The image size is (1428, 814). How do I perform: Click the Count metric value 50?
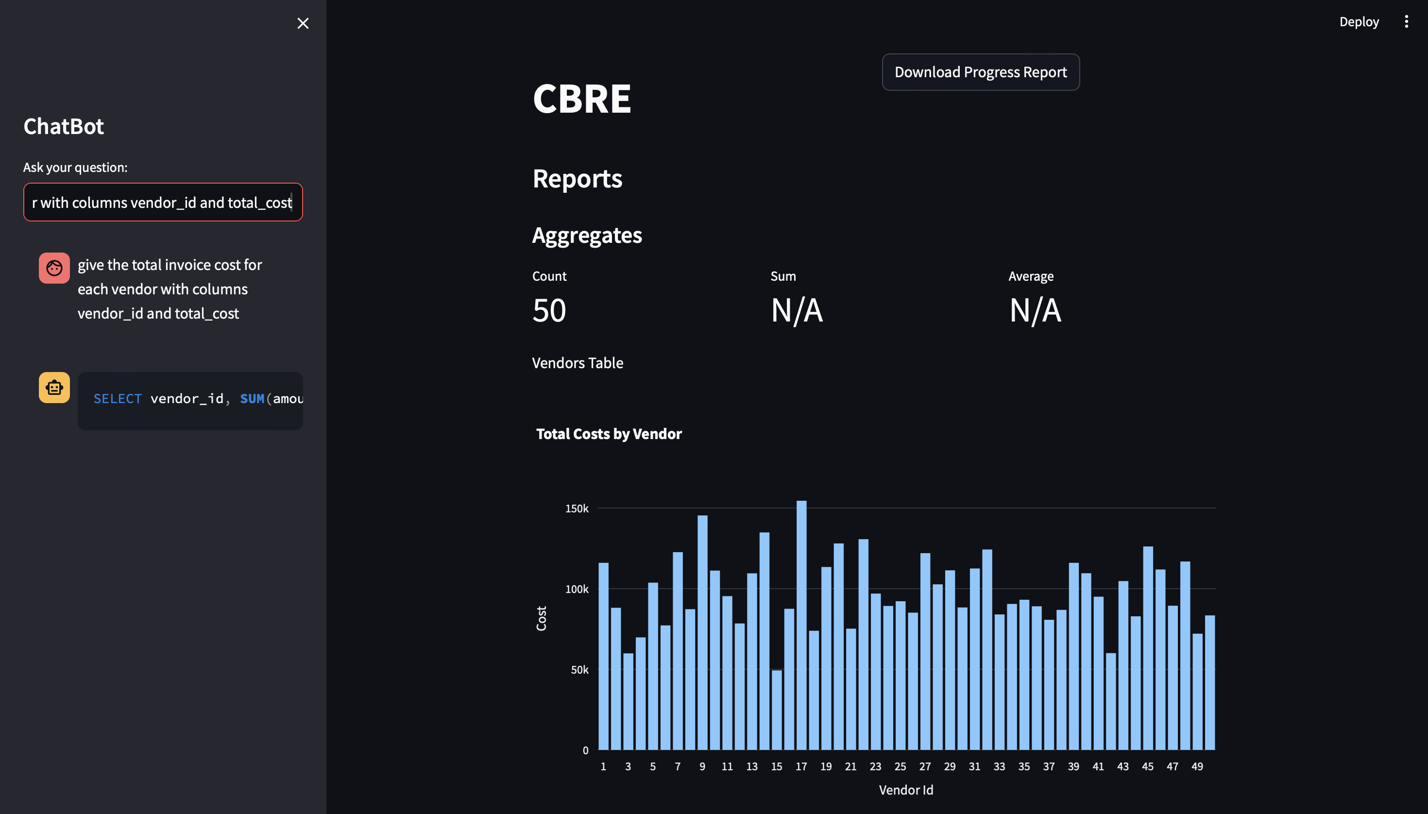549,310
